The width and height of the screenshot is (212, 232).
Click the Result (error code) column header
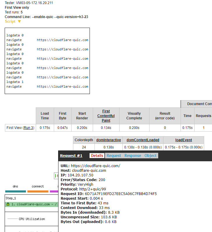[x=165, y=116]
